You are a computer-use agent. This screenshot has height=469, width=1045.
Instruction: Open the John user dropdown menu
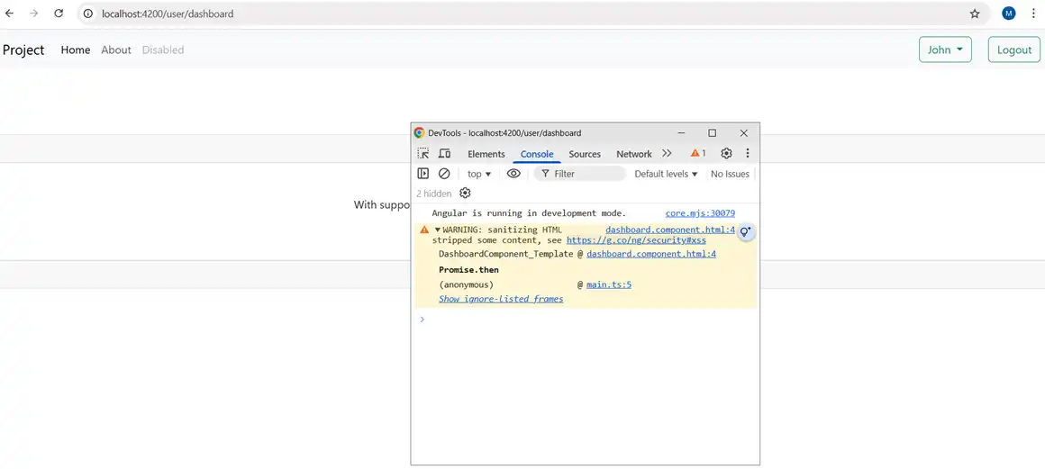(945, 50)
